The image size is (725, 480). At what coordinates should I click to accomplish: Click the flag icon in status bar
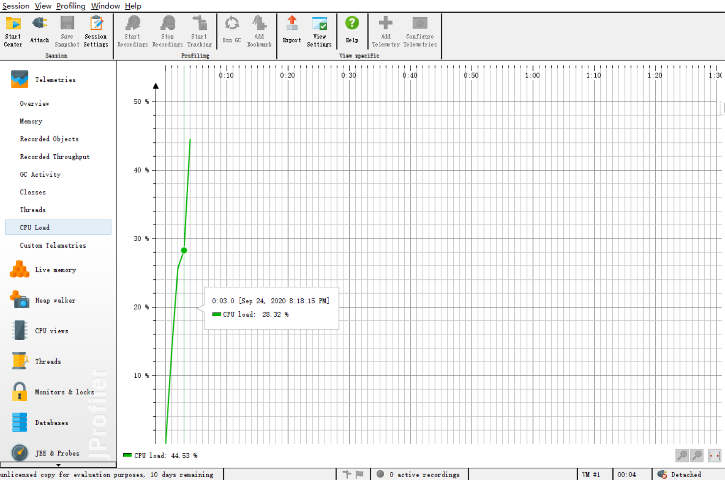(x=360, y=474)
